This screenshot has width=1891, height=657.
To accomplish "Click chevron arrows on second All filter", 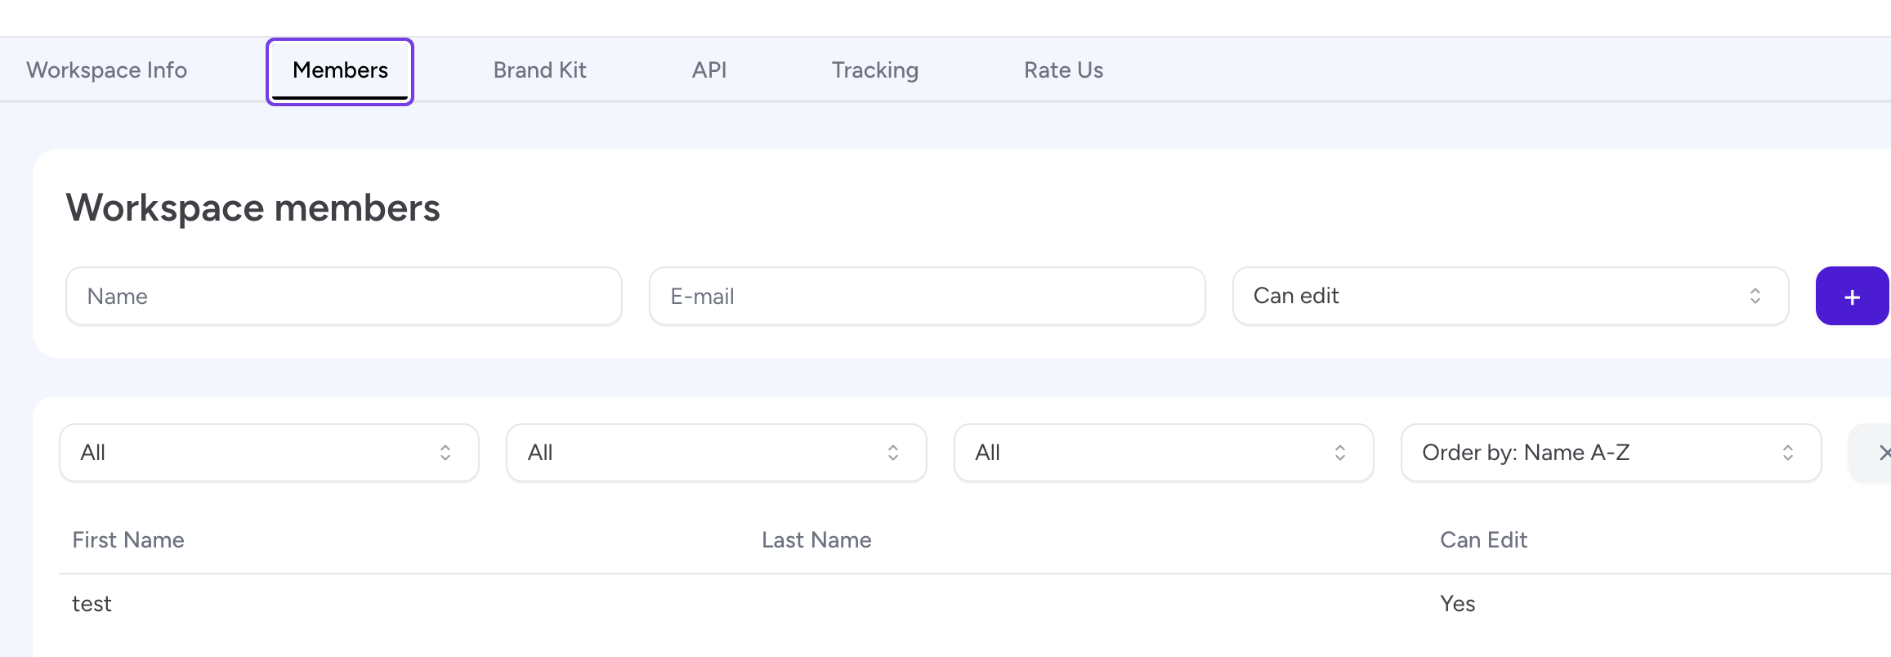I will click(x=893, y=453).
